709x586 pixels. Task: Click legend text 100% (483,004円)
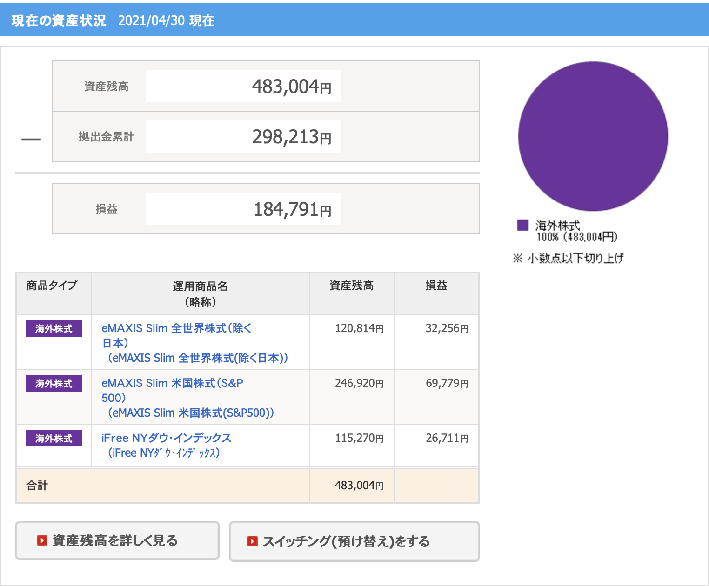coord(577,237)
